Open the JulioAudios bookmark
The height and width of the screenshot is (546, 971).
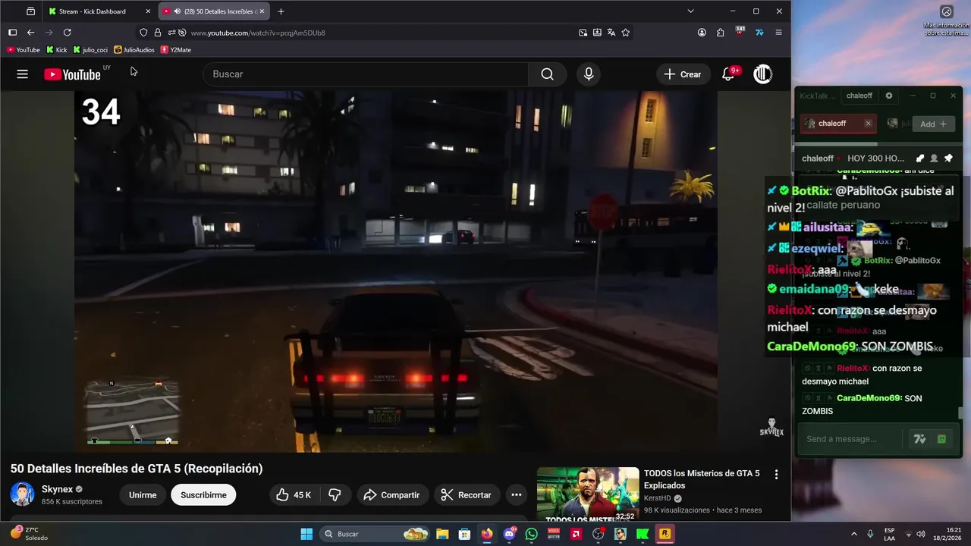[134, 50]
